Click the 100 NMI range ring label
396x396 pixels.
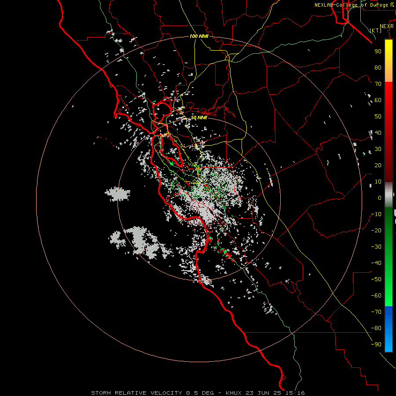point(199,36)
